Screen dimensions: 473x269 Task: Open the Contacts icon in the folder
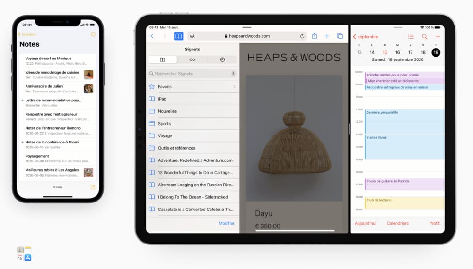click(20, 250)
